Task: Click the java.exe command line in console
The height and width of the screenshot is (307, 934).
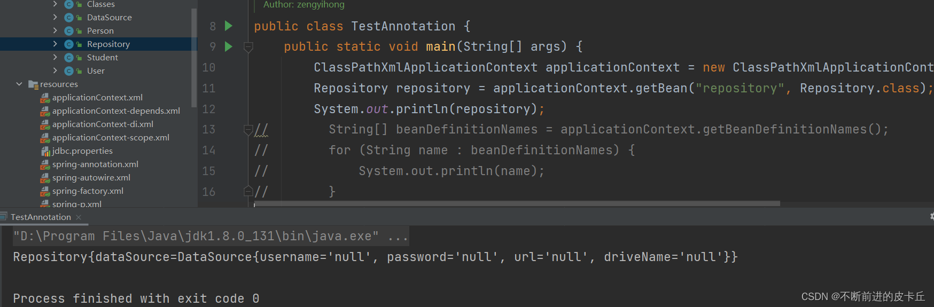Action: pyautogui.click(x=211, y=236)
